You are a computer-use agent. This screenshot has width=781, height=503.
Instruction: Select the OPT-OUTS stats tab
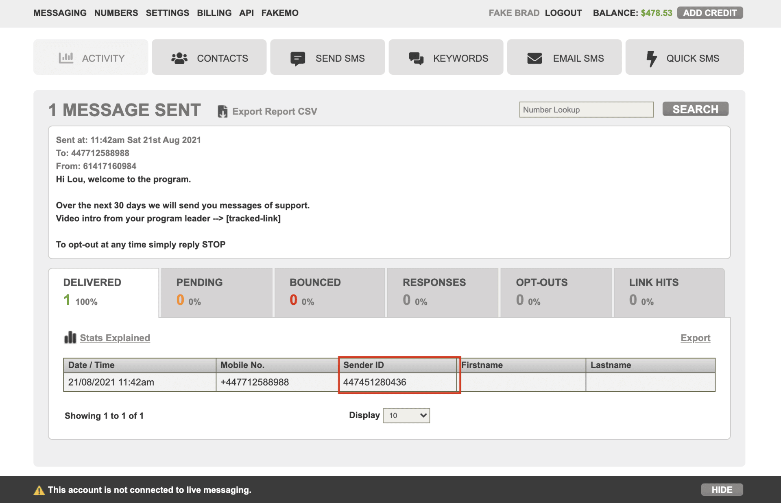click(x=556, y=293)
